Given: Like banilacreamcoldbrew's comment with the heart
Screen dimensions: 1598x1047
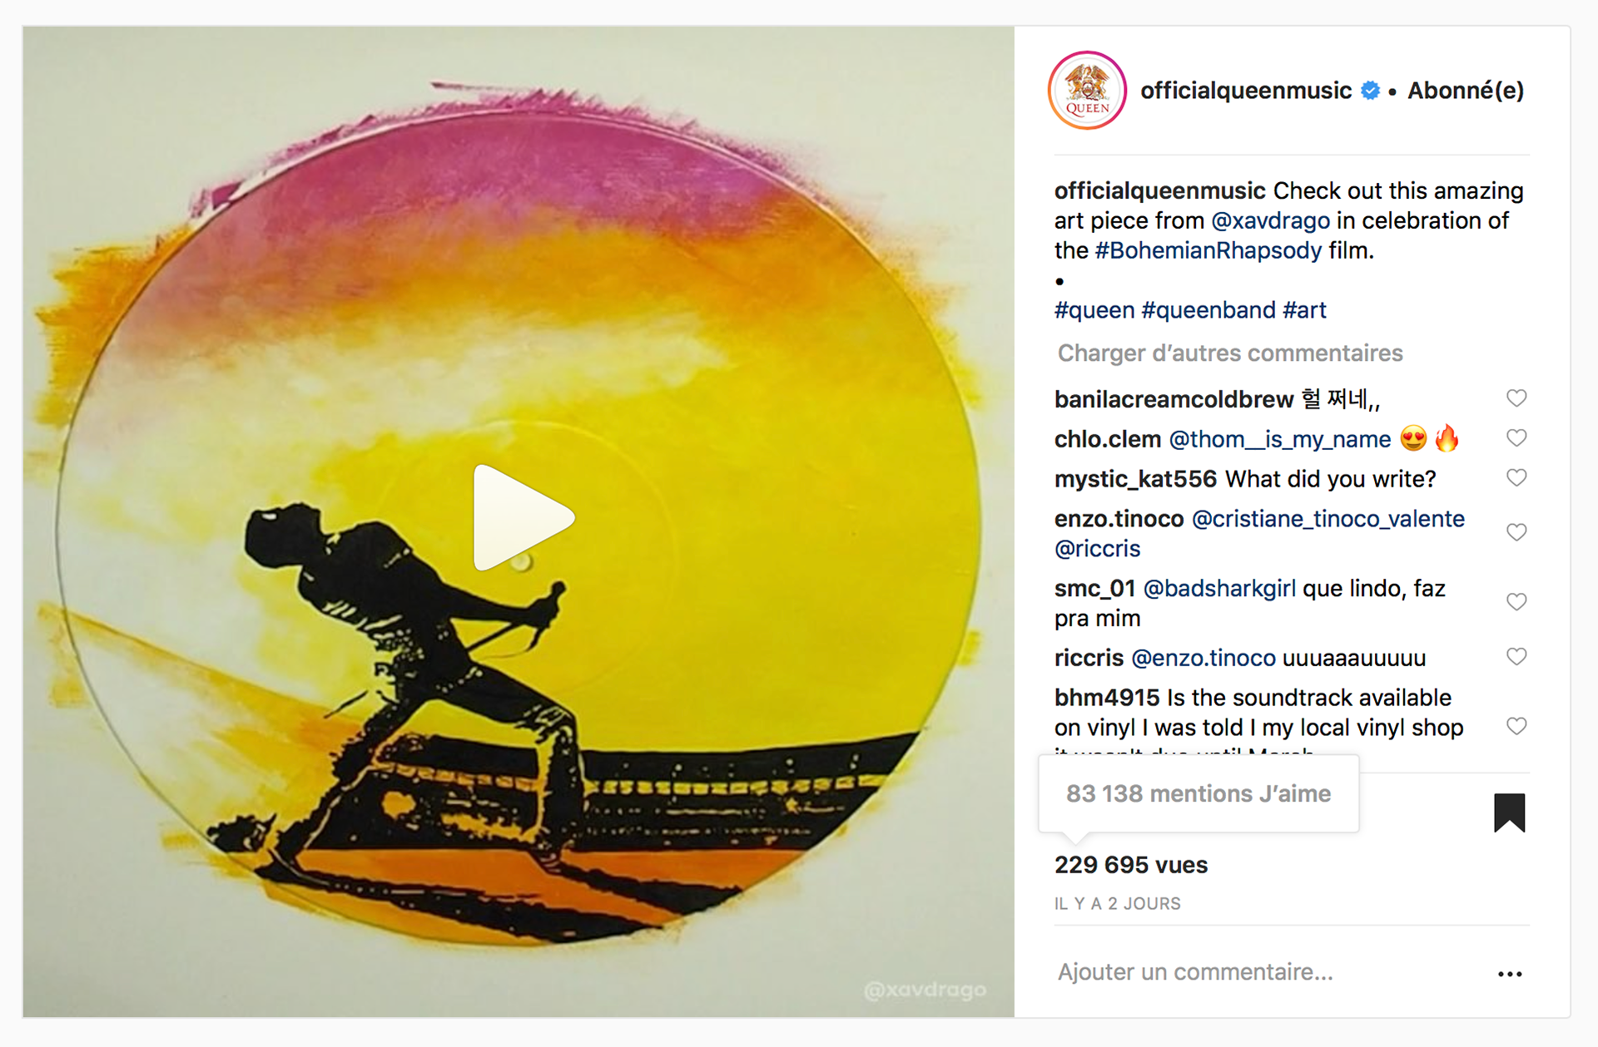Looking at the screenshot, I should point(1516,398).
